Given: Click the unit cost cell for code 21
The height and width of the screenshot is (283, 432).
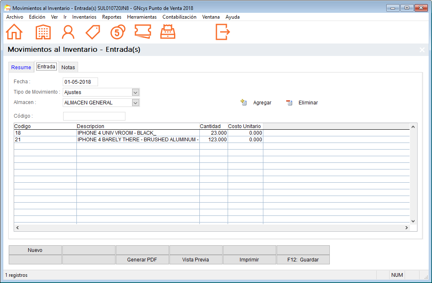Looking at the screenshot, I should click(x=245, y=140).
